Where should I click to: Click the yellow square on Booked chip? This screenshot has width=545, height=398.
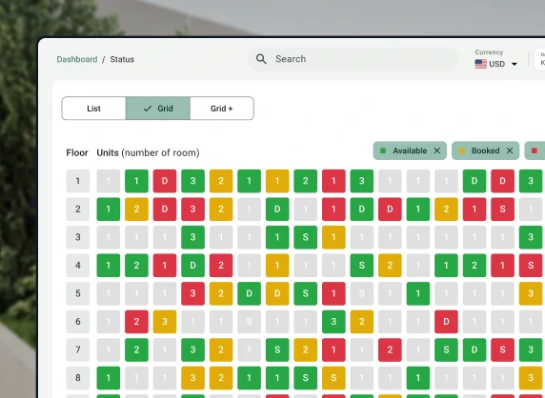(461, 150)
